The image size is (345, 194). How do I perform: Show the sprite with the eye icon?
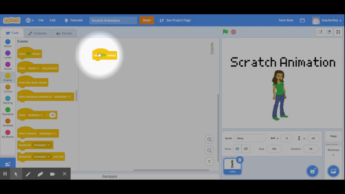point(237,149)
